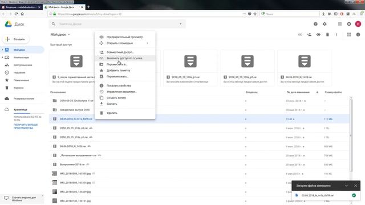Open the browser downloads arrow icon
Screen dimensions: 365x205
(x=323, y=14)
